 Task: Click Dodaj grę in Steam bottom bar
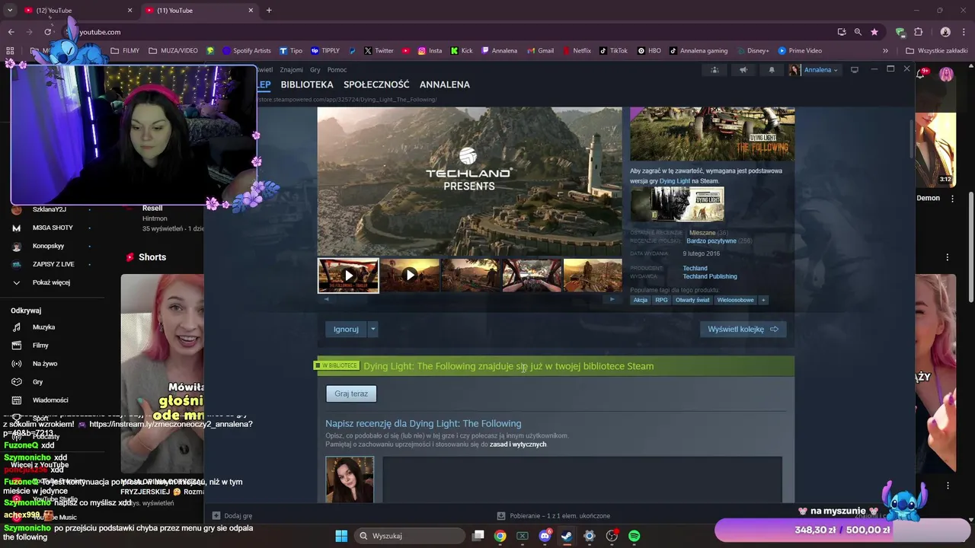point(232,515)
